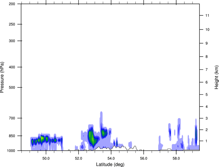This screenshot has width=219, height=167.
Task: Click the 10 km height label
Action: point(207,30)
